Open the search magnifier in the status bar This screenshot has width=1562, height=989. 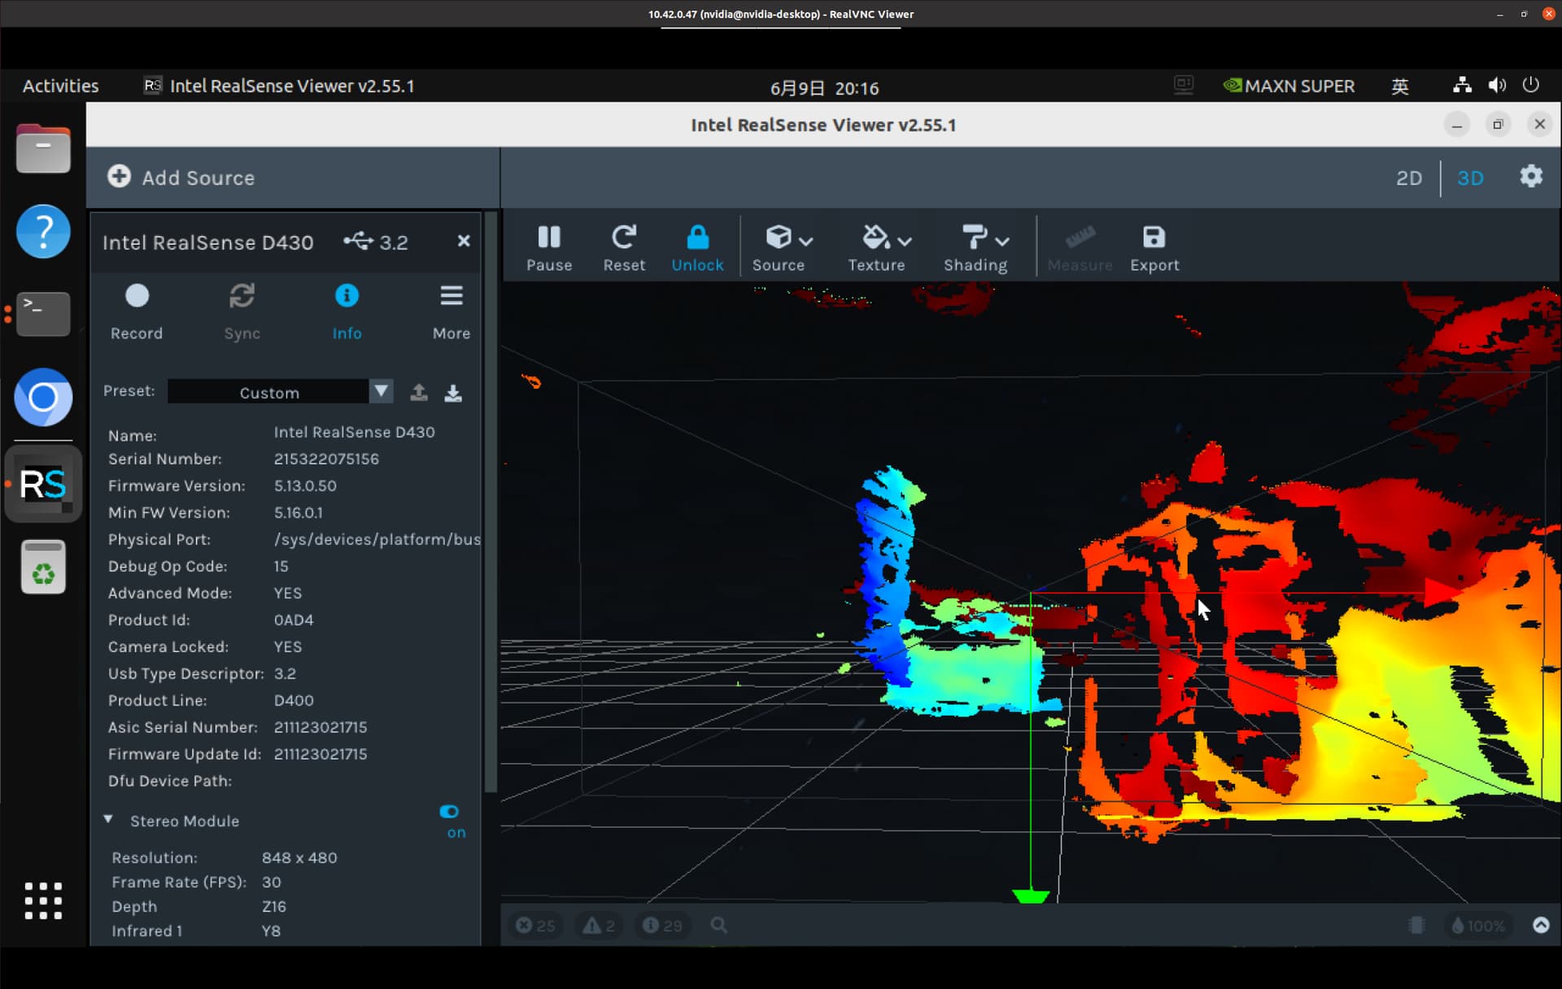pos(719,926)
